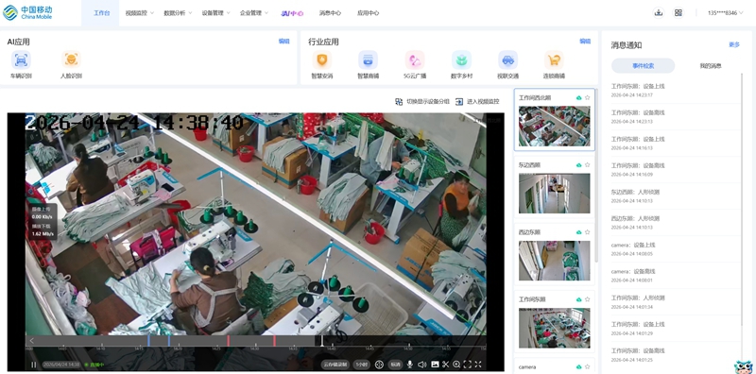Click the 切换显示设备分组 icon
Viewport: 756px width, 374px height.
pyautogui.click(x=399, y=102)
